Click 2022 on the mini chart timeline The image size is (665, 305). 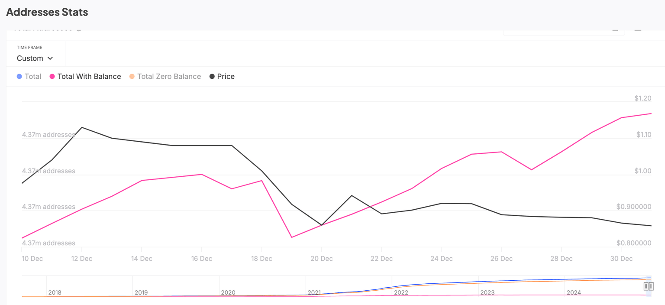pyautogui.click(x=401, y=292)
